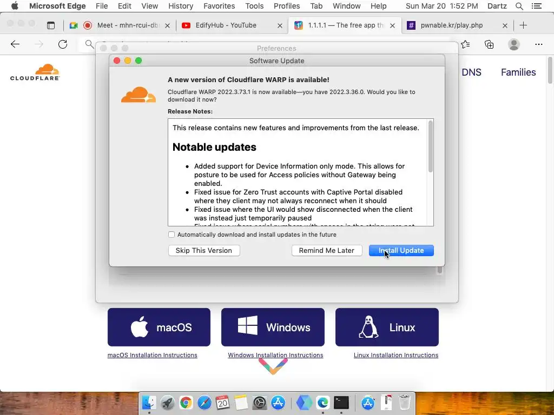Open Notes from the Dock
Viewport: 554px width, 415px height.
point(241,402)
